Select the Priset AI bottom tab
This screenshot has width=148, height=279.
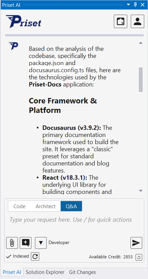click(x=12, y=272)
